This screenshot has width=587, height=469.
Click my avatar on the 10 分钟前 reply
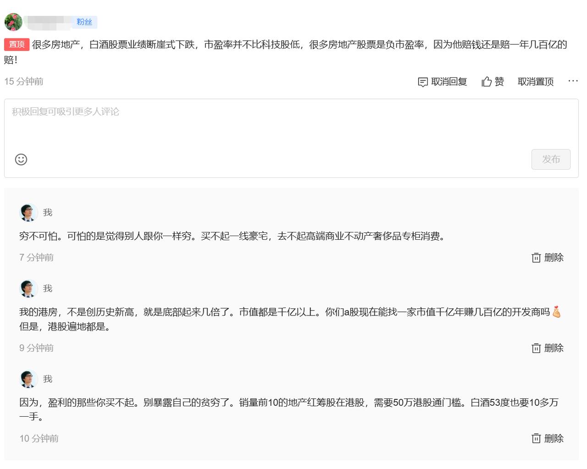[x=28, y=379]
